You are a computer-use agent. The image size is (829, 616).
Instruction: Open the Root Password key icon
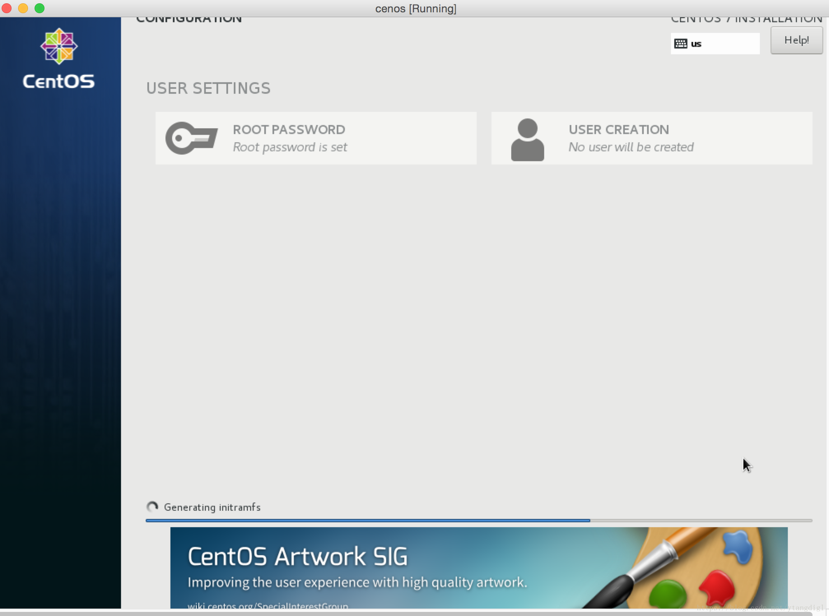tap(191, 138)
